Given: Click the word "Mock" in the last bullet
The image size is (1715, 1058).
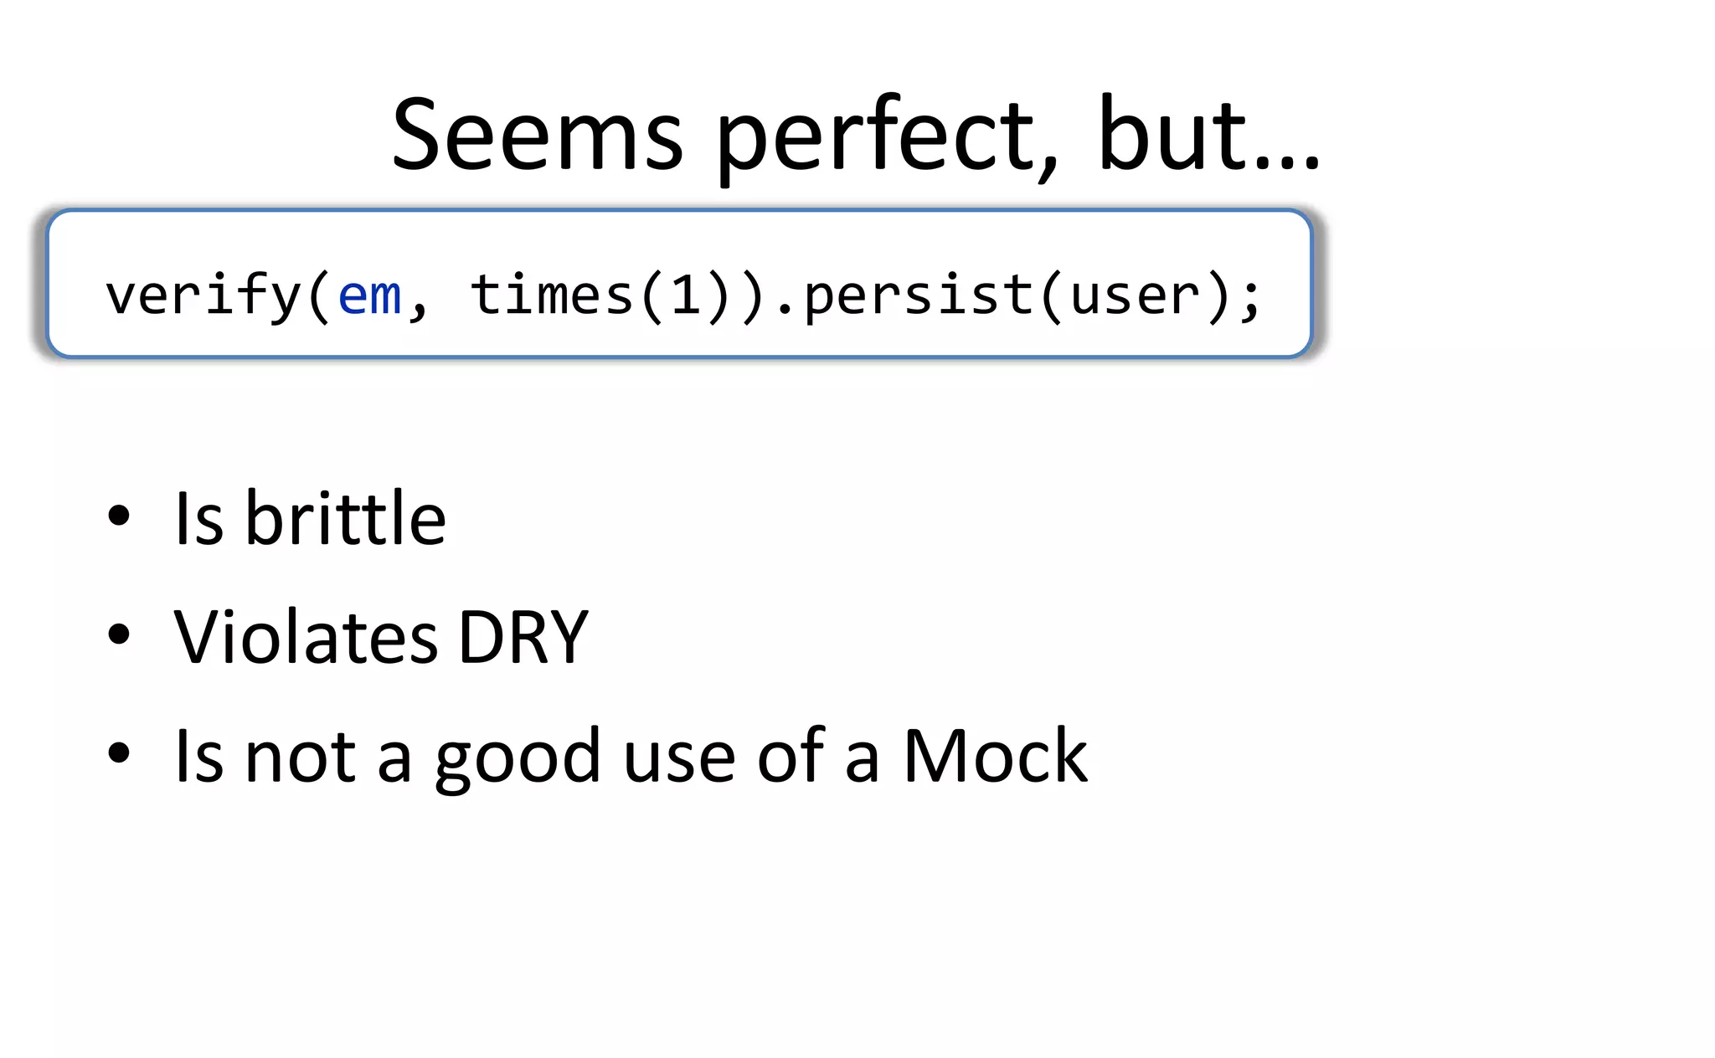Looking at the screenshot, I should coord(995,756).
